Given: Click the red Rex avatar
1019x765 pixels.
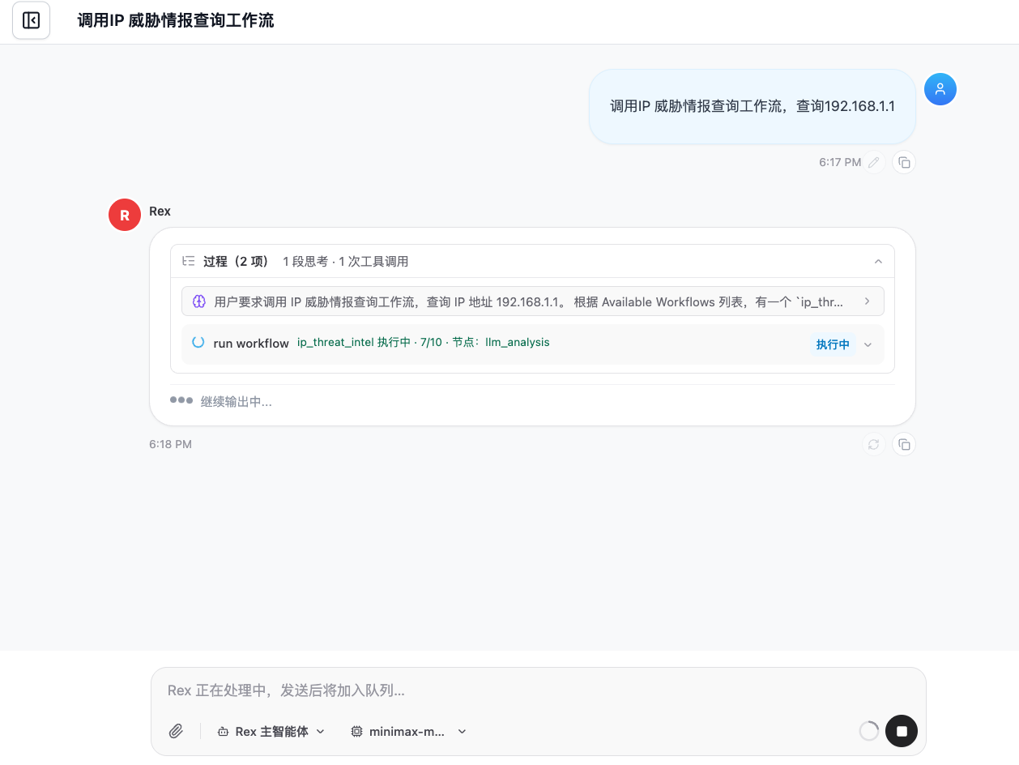Looking at the screenshot, I should (125, 215).
